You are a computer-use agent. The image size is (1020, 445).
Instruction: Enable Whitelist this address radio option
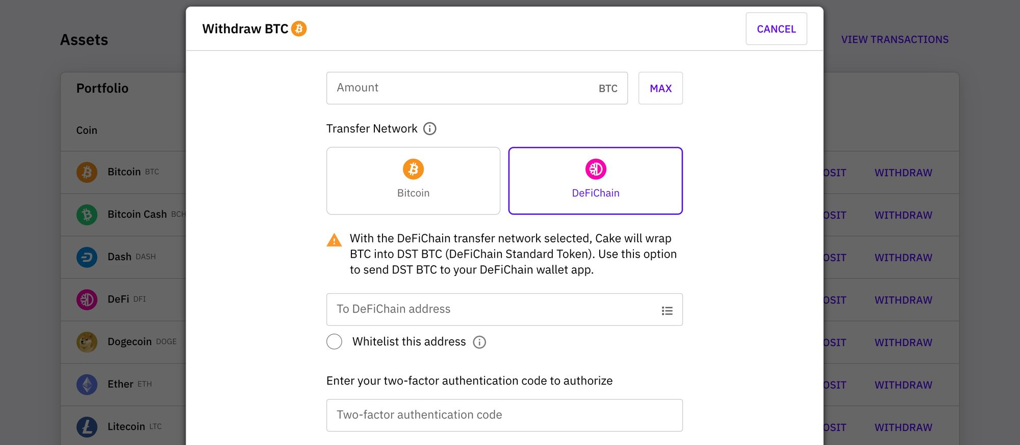pyautogui.click(x=335, y=342)
